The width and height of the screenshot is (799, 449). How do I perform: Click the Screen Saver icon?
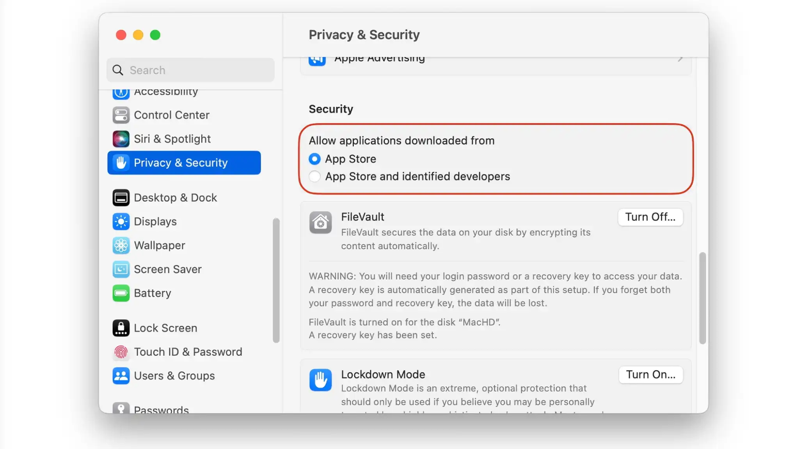click(121, 269)
